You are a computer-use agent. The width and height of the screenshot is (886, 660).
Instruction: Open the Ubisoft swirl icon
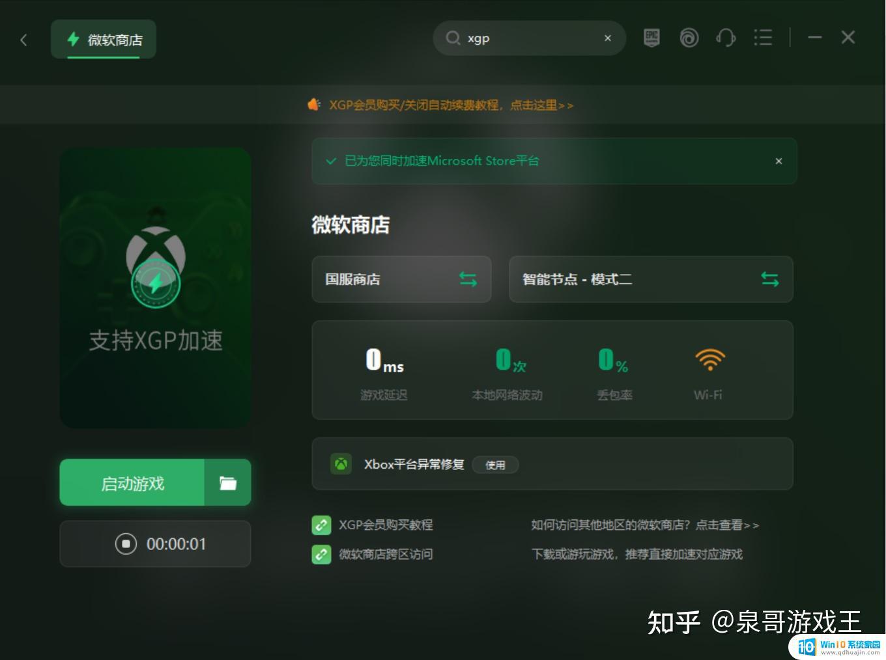(689, 38)
